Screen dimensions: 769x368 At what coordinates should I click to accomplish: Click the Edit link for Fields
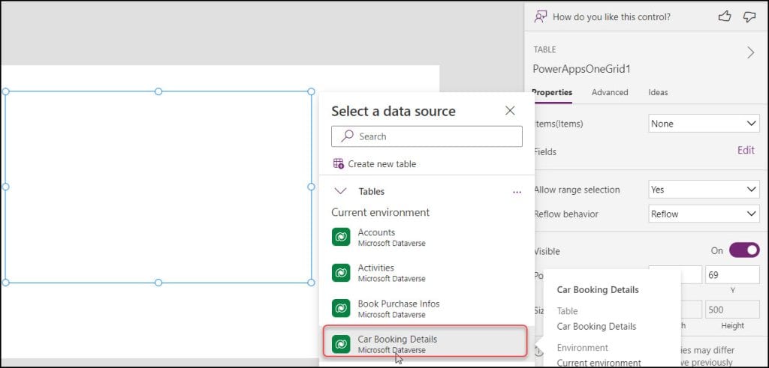746,150
